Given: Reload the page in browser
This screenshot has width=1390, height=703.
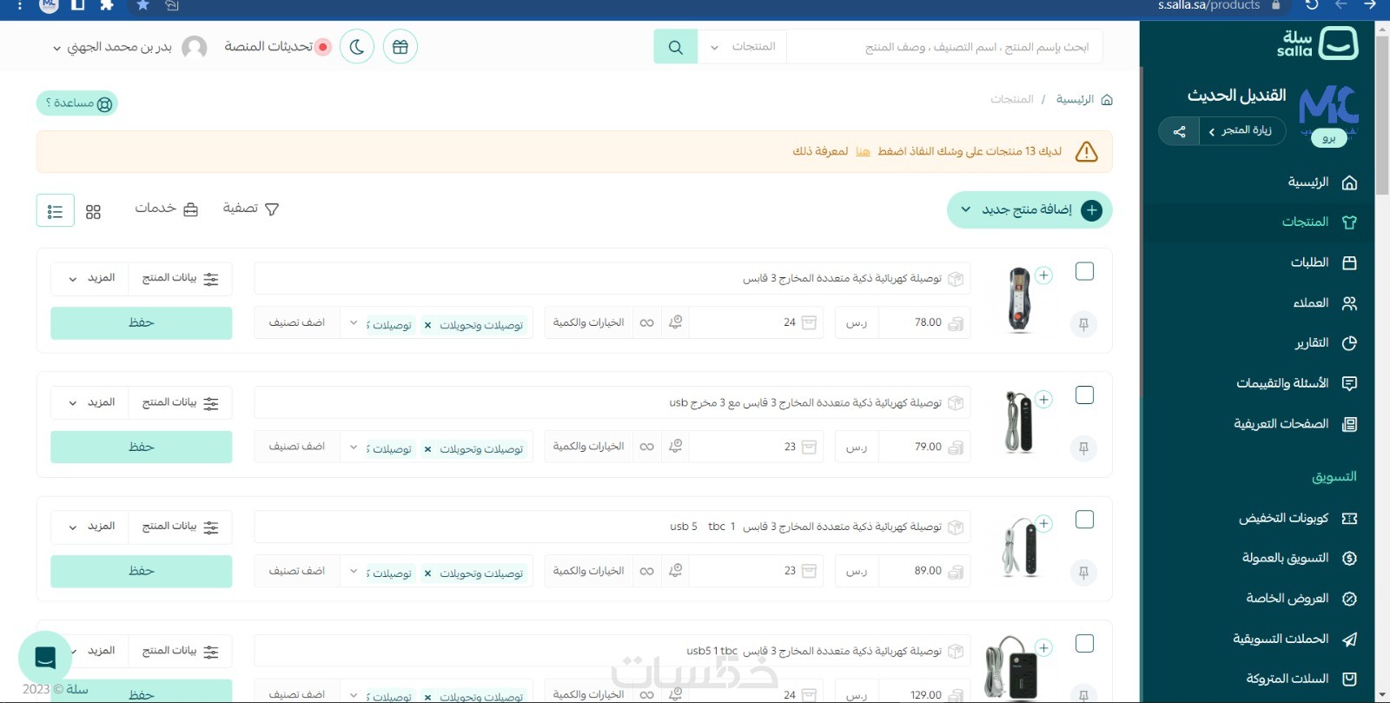Looking at the screenshot, I should coord(1312,5).
